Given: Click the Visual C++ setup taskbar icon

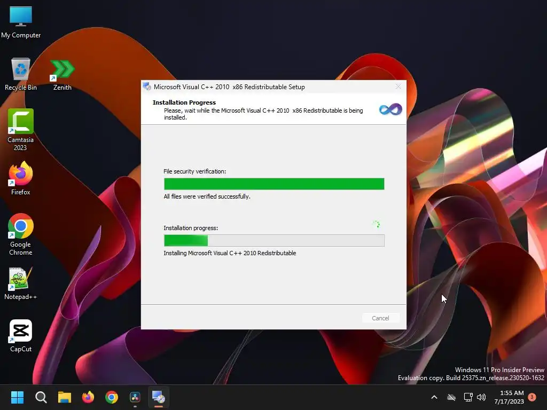Looking at the screenshot, I should point(159,397).
